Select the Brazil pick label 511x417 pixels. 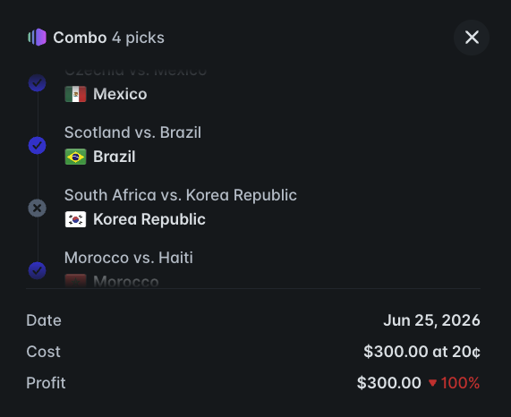coord(115,157)
